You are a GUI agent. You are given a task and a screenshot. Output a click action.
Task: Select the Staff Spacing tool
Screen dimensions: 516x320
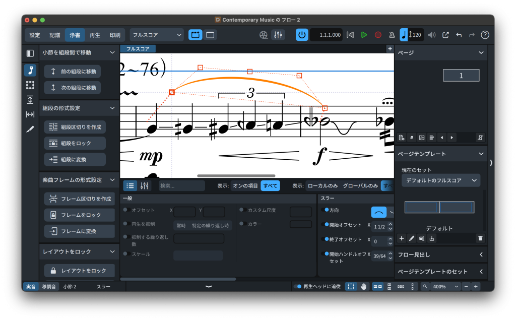(x=30, y=100)
